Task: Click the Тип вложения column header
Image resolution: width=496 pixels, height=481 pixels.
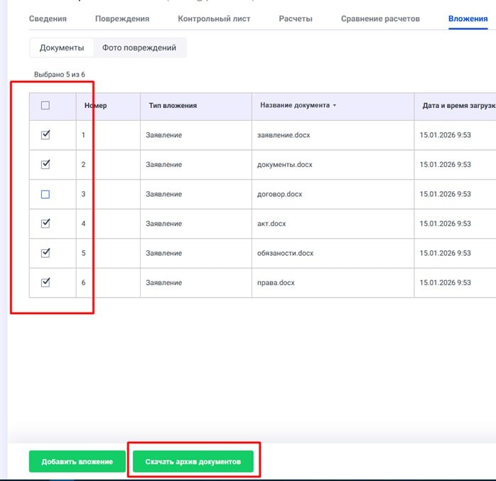Action: pyautogui.click(x=173, y=105)
